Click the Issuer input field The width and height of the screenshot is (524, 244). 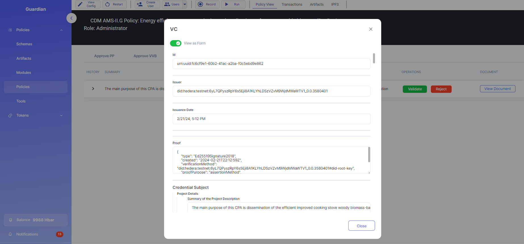click(x=271, y=91)
